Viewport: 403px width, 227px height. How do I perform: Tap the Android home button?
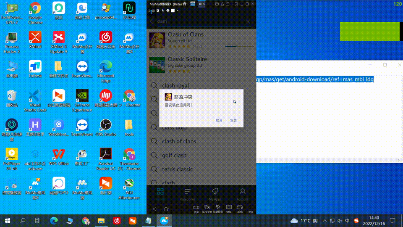tap(166, 209)
